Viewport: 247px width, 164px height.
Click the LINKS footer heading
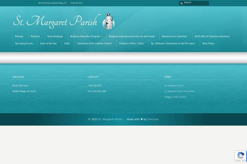click(x=168, y=77)
